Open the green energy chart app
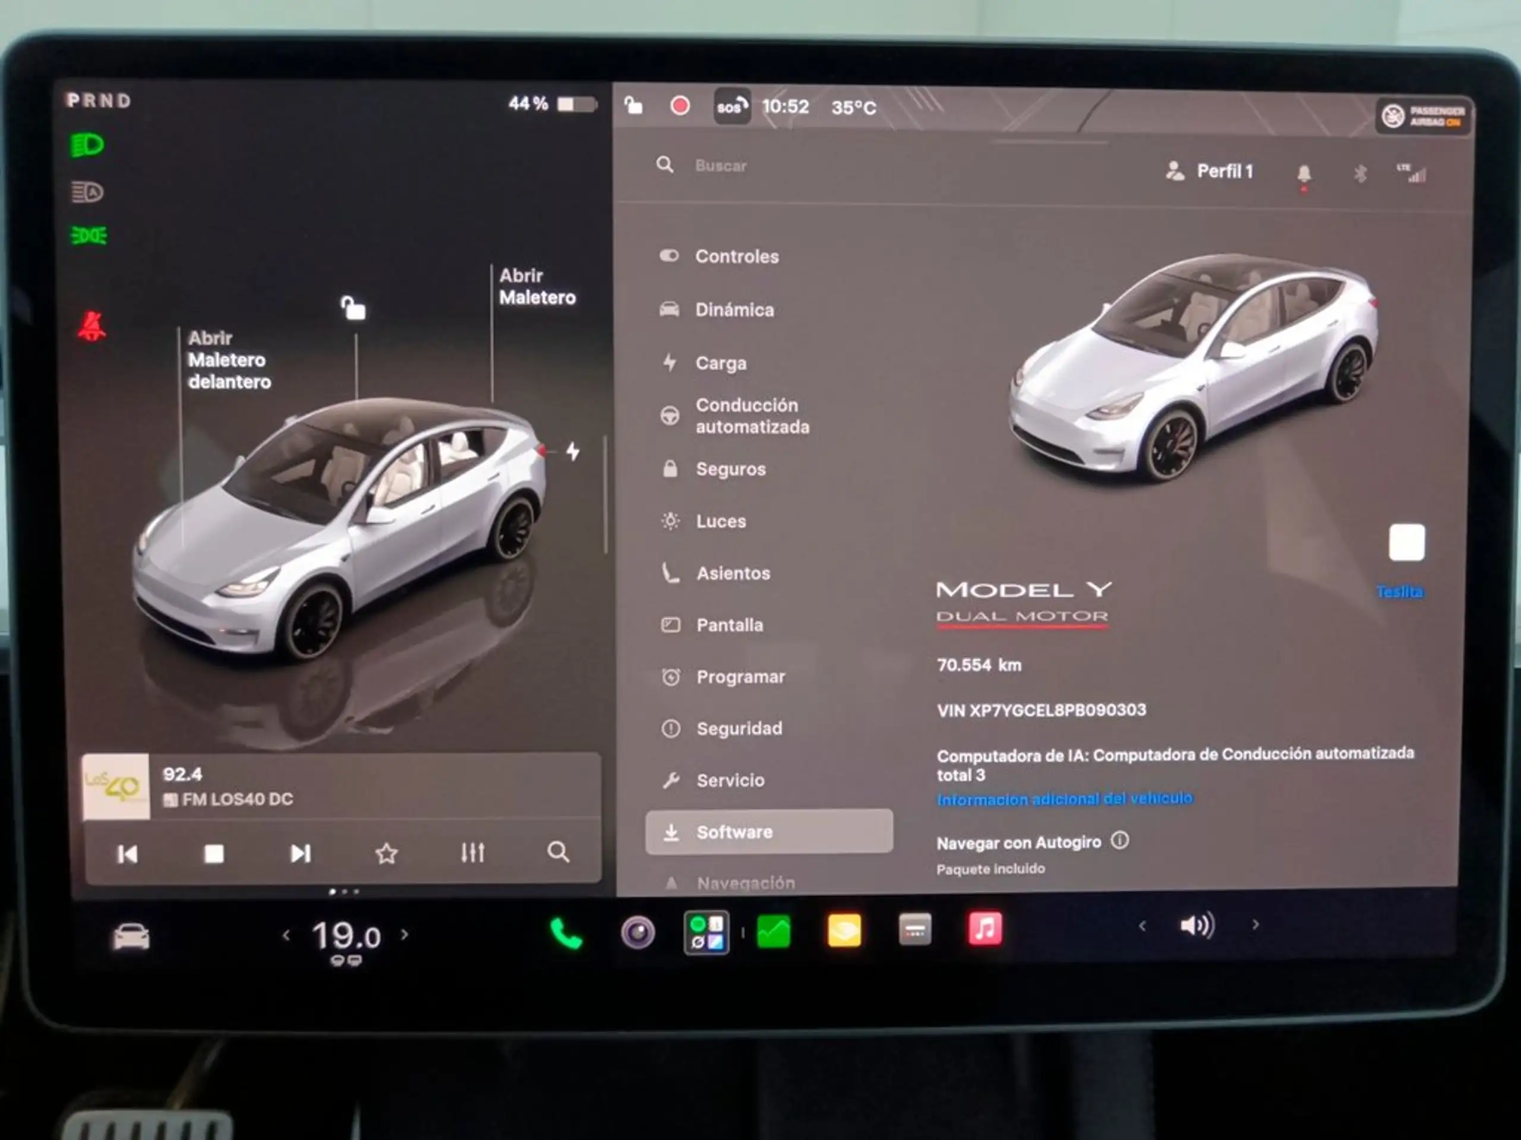 (774, 932)
